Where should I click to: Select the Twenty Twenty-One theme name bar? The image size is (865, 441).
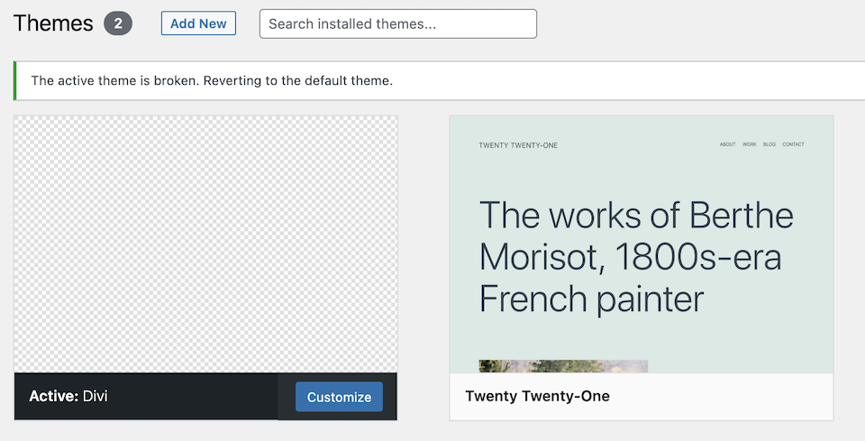tap(641, 397)
